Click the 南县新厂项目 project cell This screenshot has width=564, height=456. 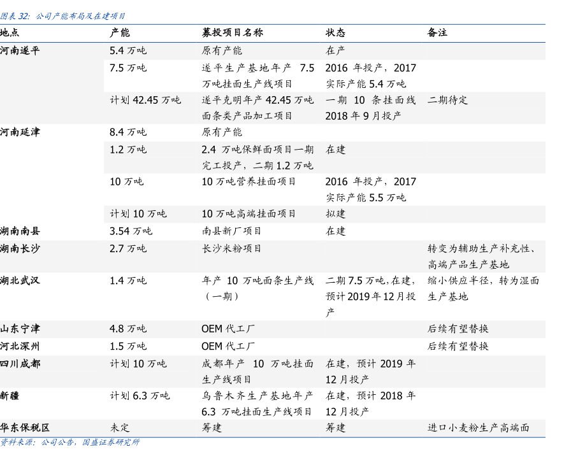(x=231, y=231)
